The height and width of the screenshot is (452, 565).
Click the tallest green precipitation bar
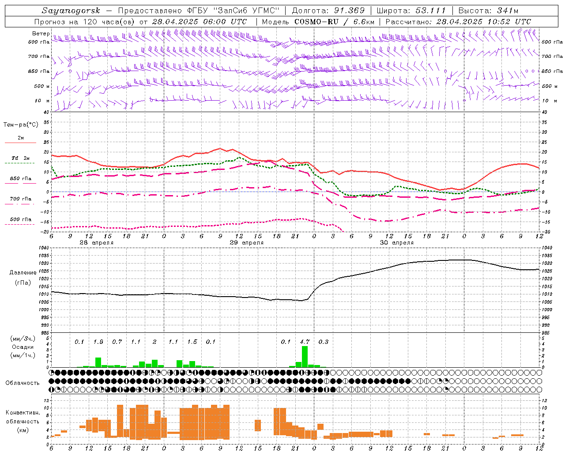tap(305, 357)
